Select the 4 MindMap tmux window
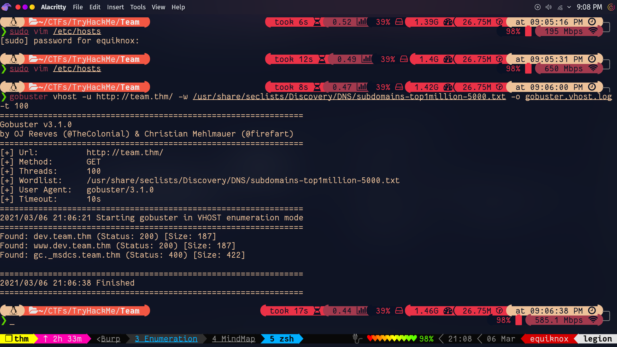 234,339
